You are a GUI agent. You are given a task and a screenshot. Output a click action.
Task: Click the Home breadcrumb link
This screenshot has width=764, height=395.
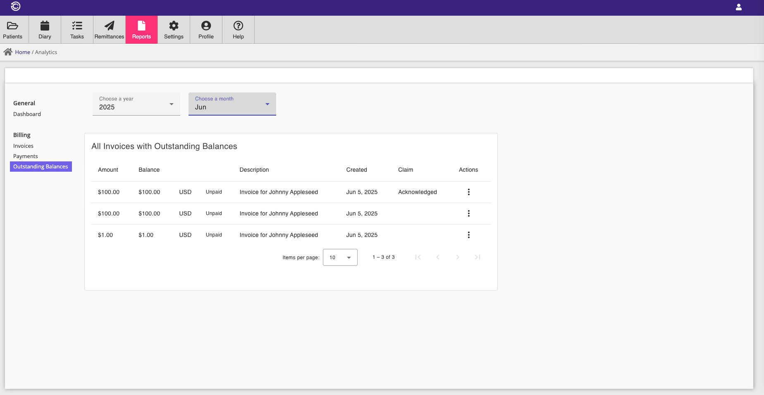22,52
